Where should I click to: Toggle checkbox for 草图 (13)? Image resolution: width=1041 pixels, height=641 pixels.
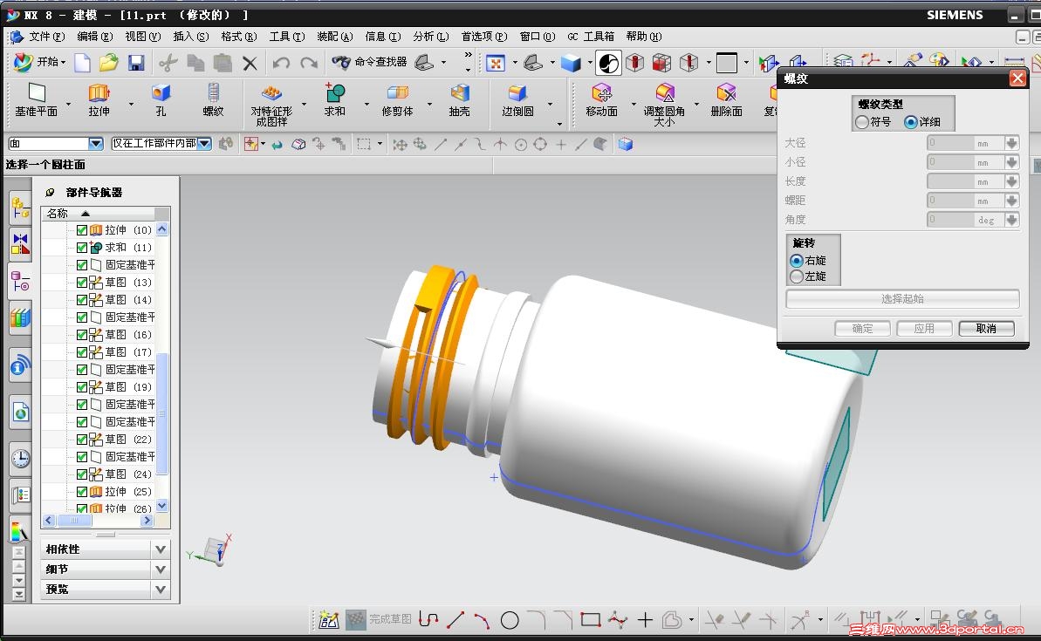[82, 283]
